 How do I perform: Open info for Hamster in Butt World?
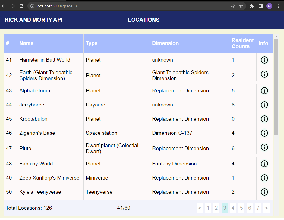tap(264, 60)
